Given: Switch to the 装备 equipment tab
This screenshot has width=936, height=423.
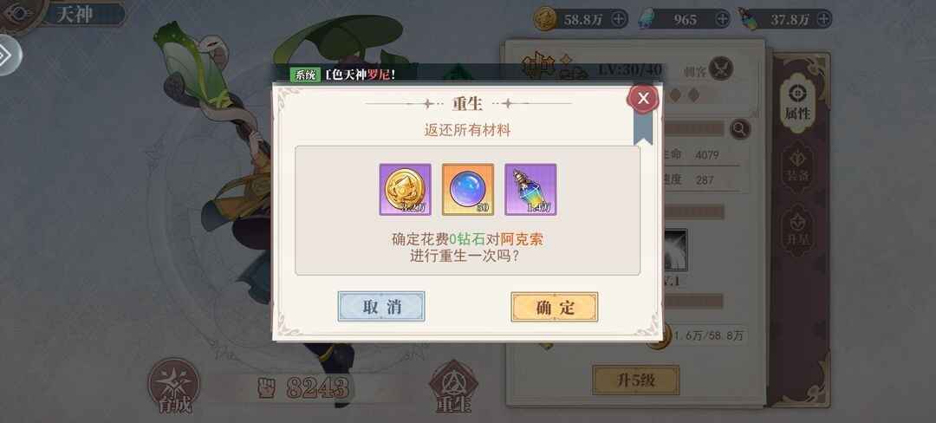Looking at the screenshot, I should pyautogui.click(x=797, y=167).
